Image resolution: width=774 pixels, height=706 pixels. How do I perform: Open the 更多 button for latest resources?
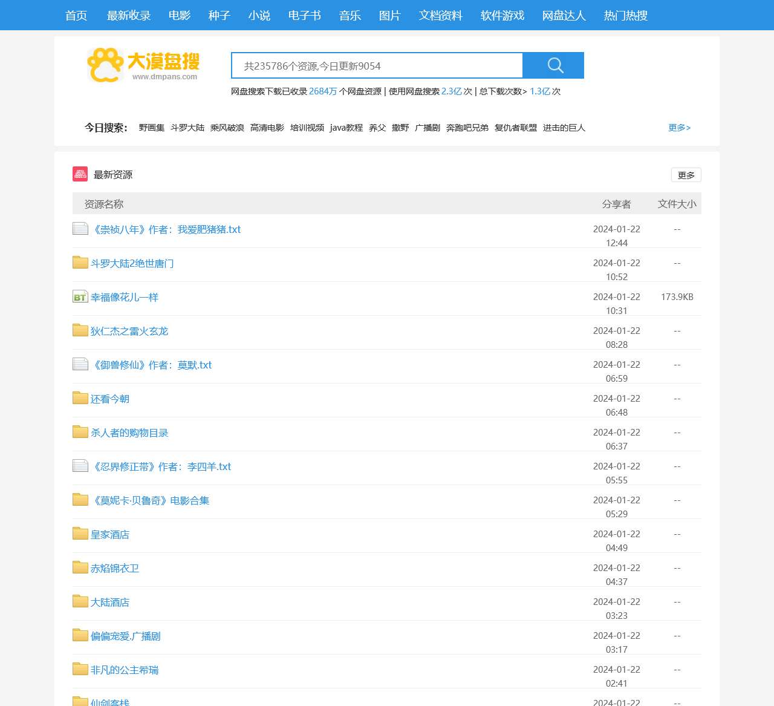pyautogui.click(x=686, y=175)
